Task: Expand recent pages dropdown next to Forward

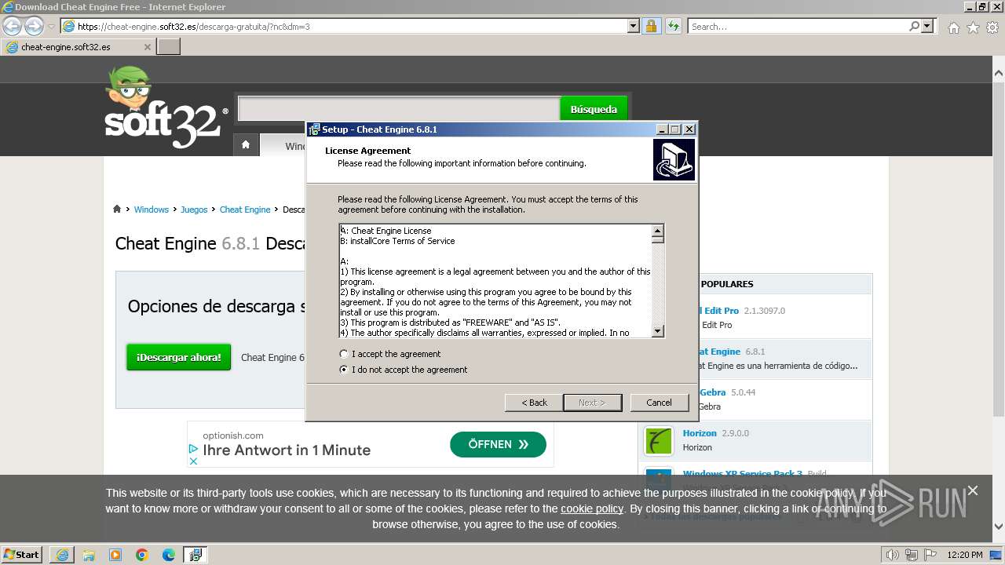Action: 51,27
